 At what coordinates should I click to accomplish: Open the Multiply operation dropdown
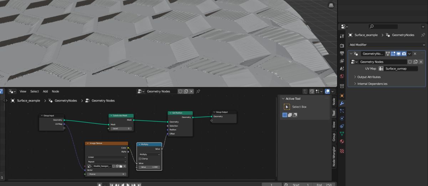pos(149,154)
